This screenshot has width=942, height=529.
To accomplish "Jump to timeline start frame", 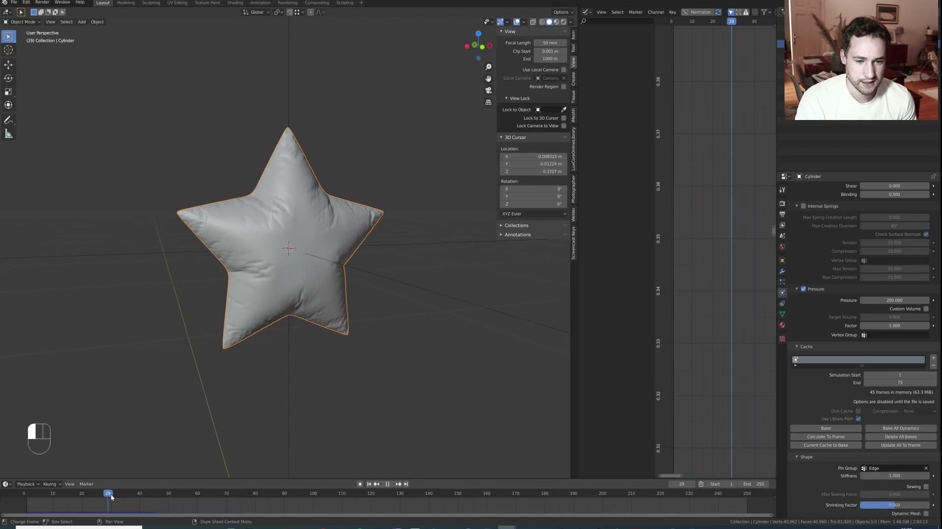I will point(369,484).
